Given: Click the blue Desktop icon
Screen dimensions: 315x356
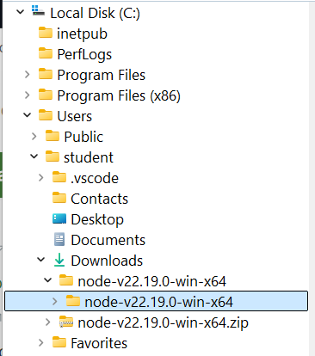Looking at the screenshot, I should point(59,218).
